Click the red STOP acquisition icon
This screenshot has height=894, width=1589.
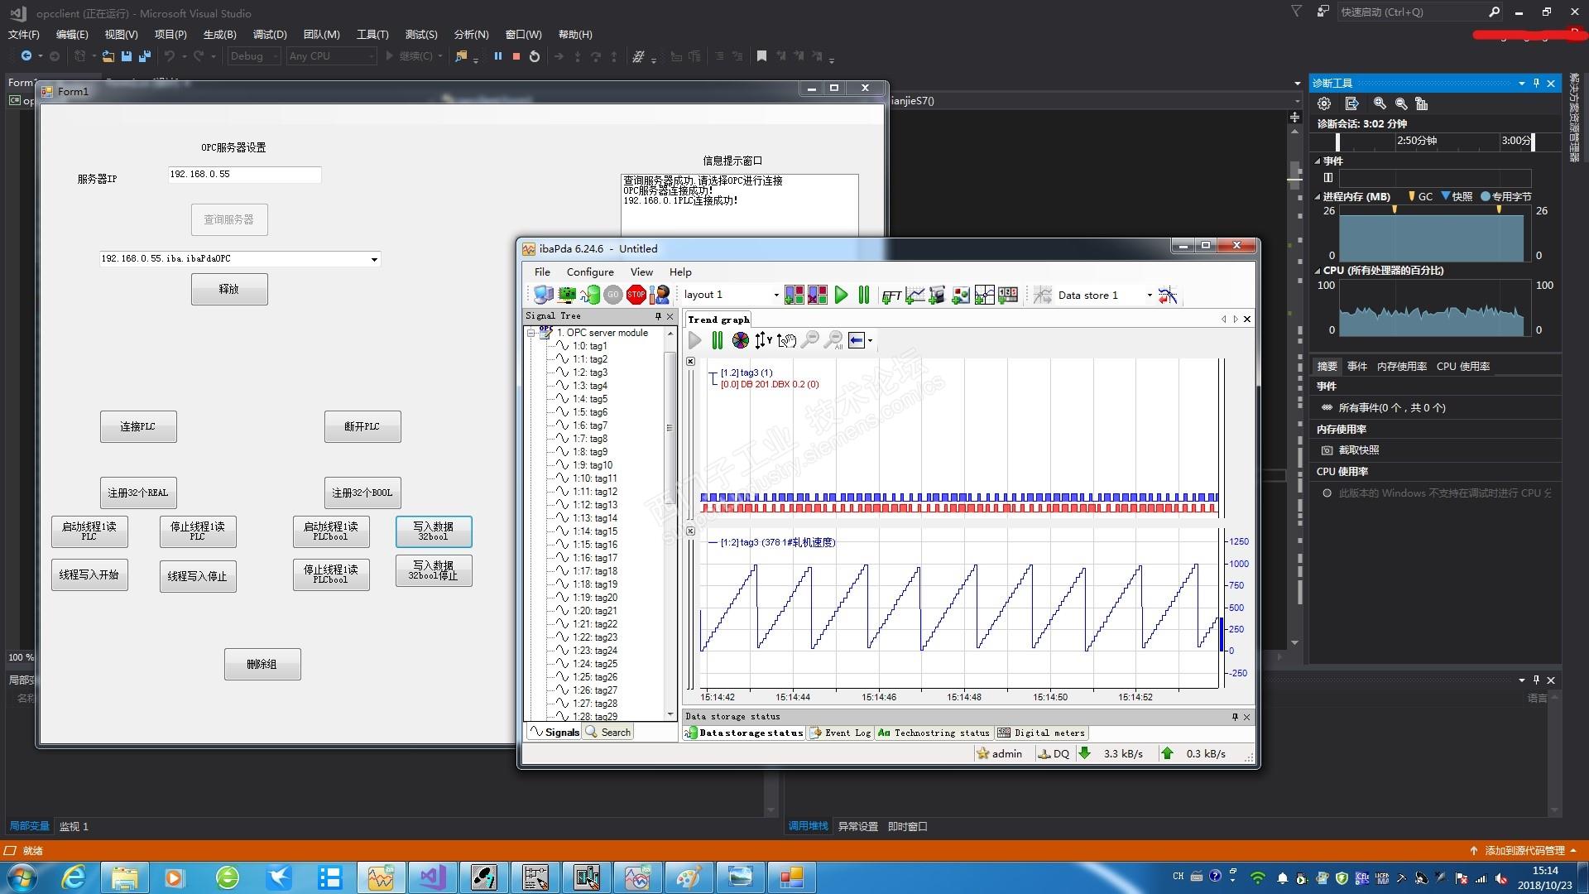point(636,295)
